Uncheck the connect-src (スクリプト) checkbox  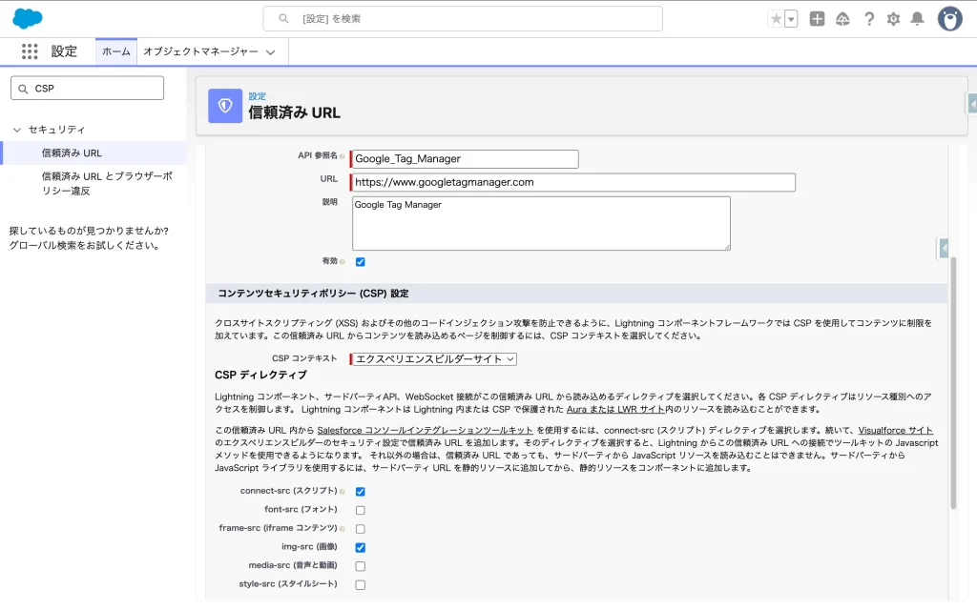point(361,492)
